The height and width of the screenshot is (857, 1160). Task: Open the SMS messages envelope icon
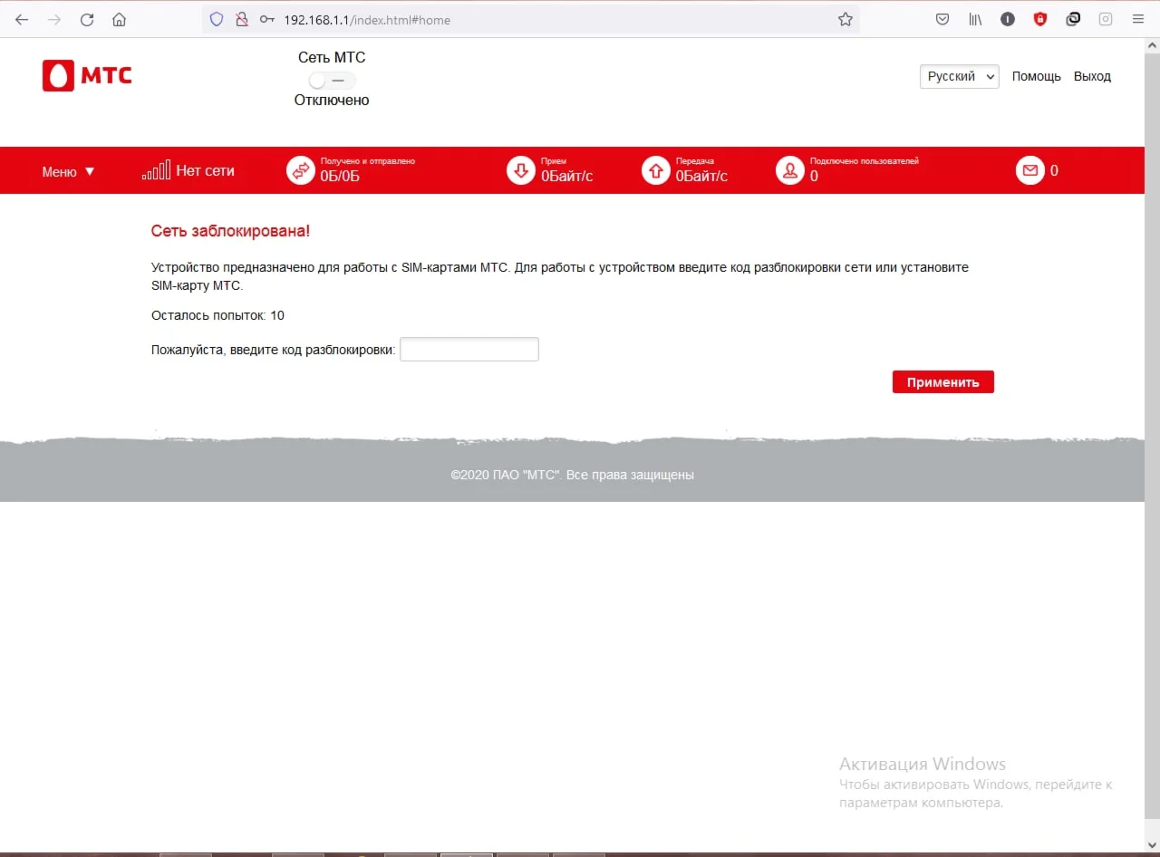tap(1030, 170)
